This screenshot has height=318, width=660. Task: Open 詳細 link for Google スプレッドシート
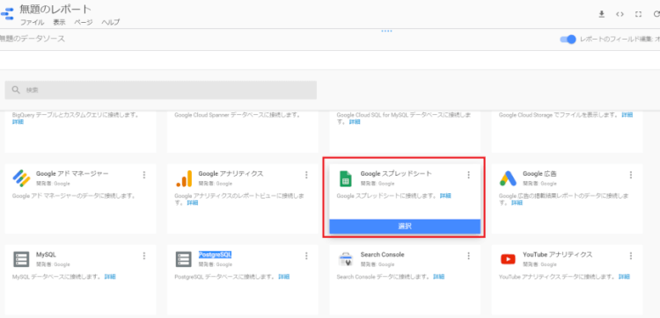click(445, 196)
